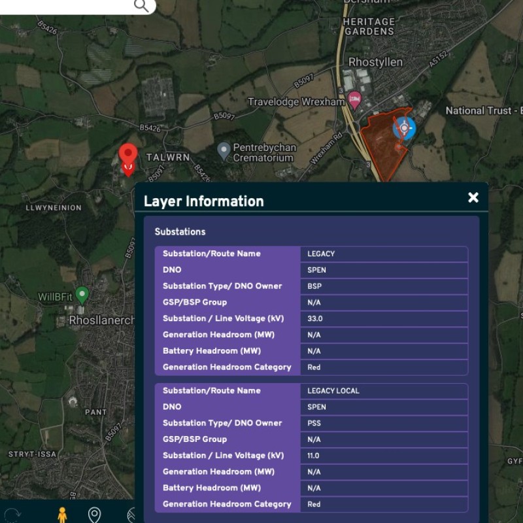
Task: Select the '11.0' line voltage value
Action: [313, 456]
